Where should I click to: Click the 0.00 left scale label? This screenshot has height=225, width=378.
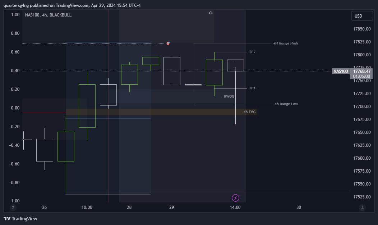click(x=15, y=108)
